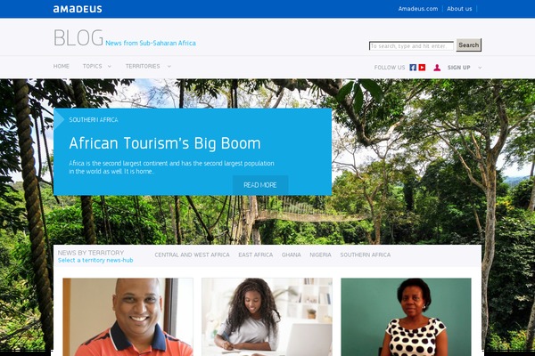Choose the Ghana news hub
Image resolution: width=535 pixels, height=356 pixels.
(x=291, y=255)
